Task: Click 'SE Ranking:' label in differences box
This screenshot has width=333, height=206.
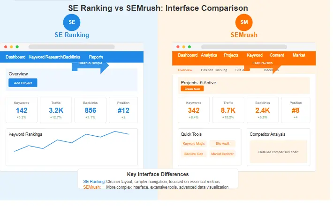Action: tap(94, 182)
